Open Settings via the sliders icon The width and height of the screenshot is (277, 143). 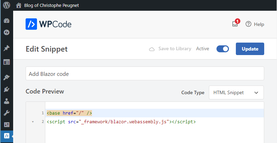tap(7, 125)
